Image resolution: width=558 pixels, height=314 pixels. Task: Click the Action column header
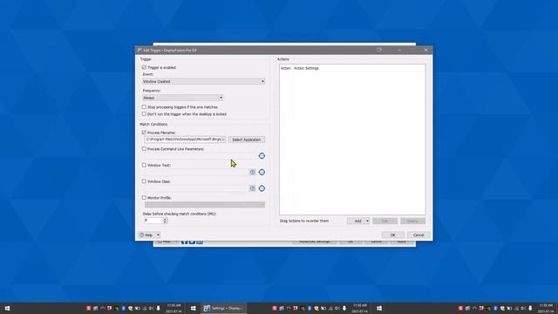(x=286, y=68)
